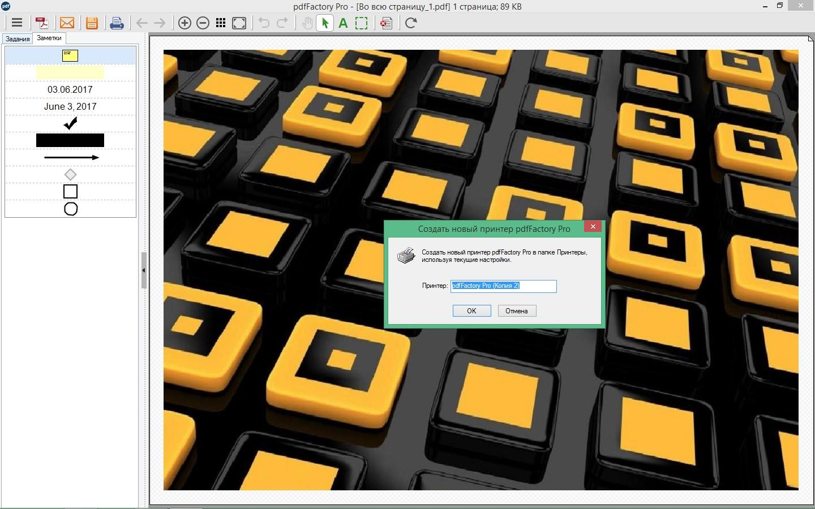Close the new printer dialog

point(593,226)
